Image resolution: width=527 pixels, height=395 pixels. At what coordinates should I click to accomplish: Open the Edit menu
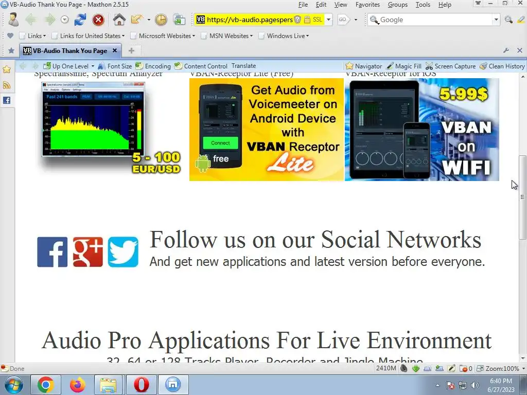(x=321, y=5)
